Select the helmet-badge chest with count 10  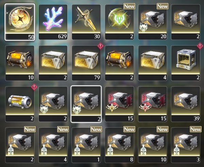153,145
